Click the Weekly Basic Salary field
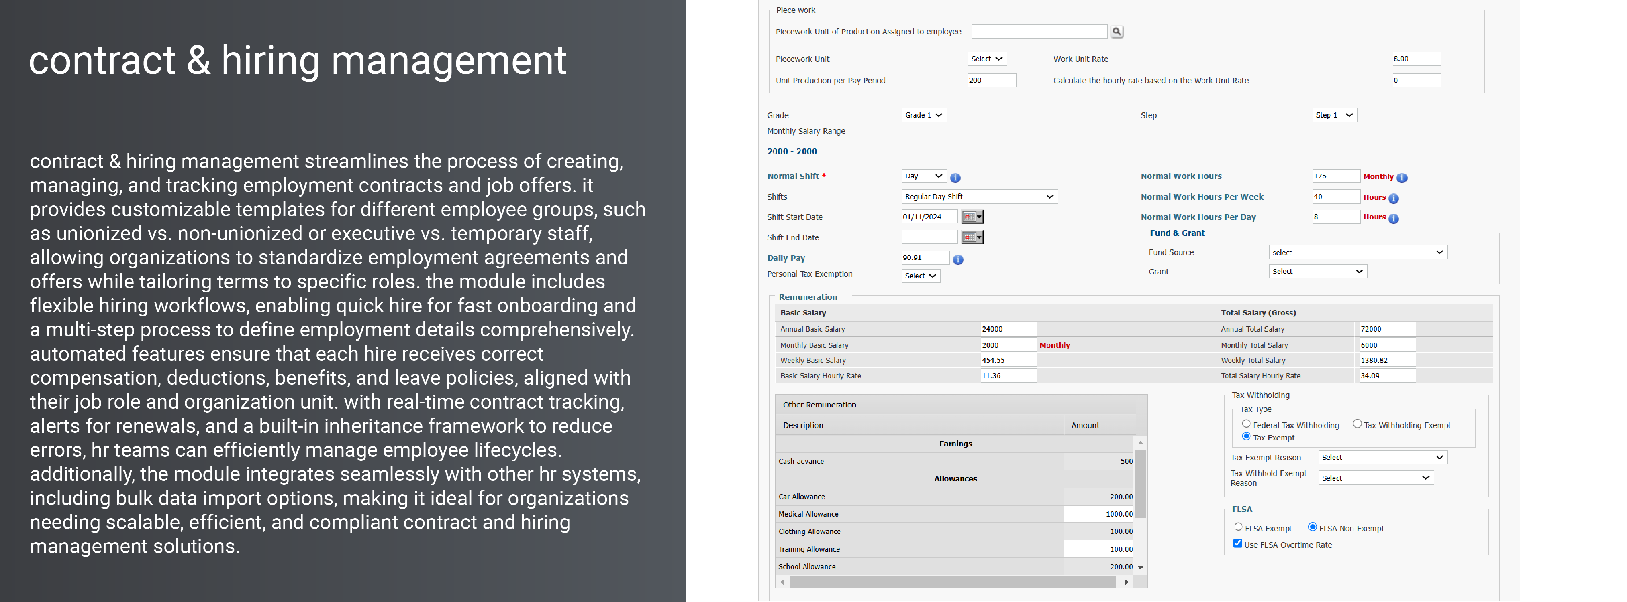1627x602 pixels. (1008, 360)
